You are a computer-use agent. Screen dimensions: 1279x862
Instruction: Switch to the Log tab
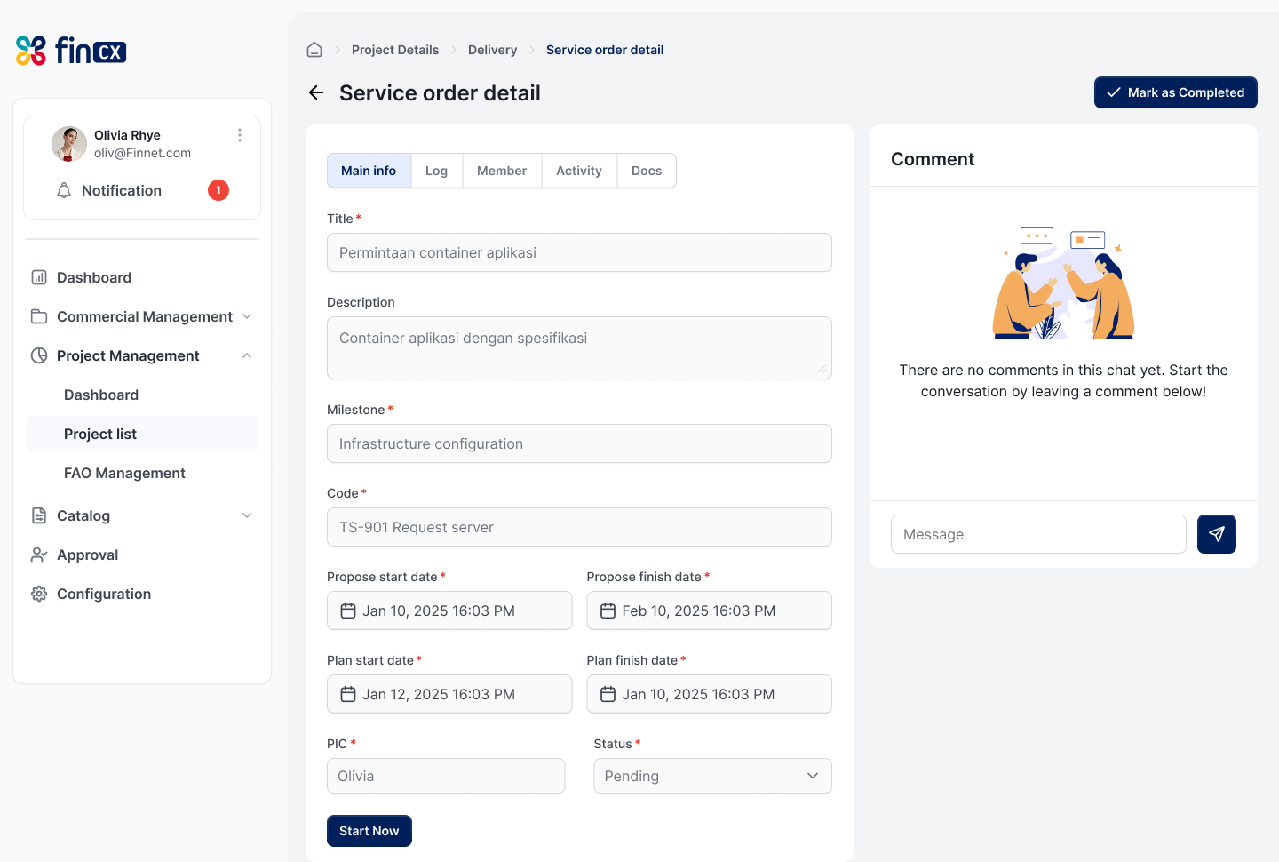436,171
